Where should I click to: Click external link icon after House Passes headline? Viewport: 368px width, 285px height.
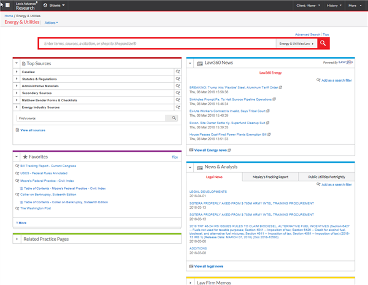(269, 134)
